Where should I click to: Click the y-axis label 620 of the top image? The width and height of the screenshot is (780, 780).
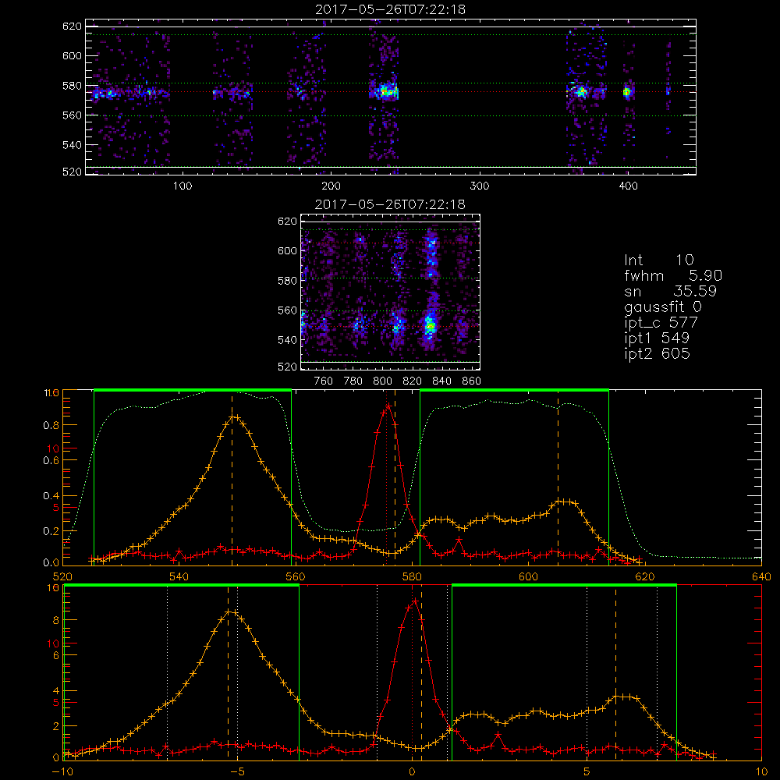[x=72, y=27]
